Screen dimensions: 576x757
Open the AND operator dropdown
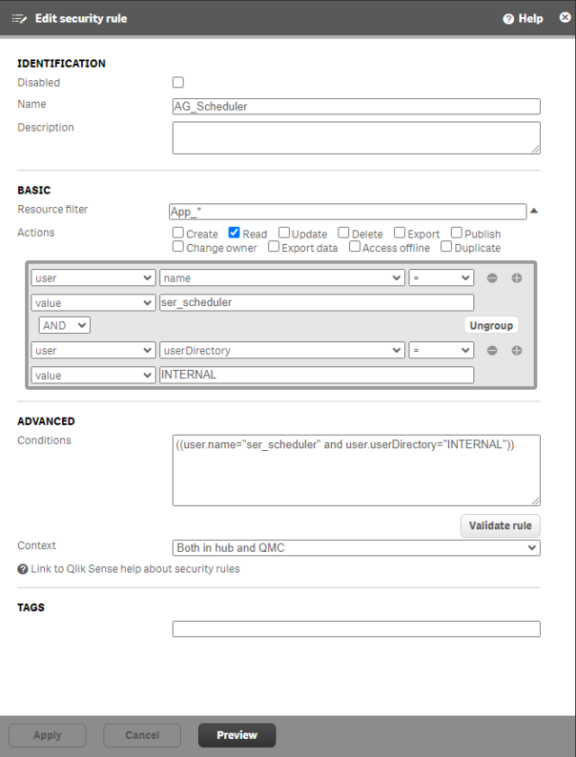pyautogui.click(x=64, y=326)
